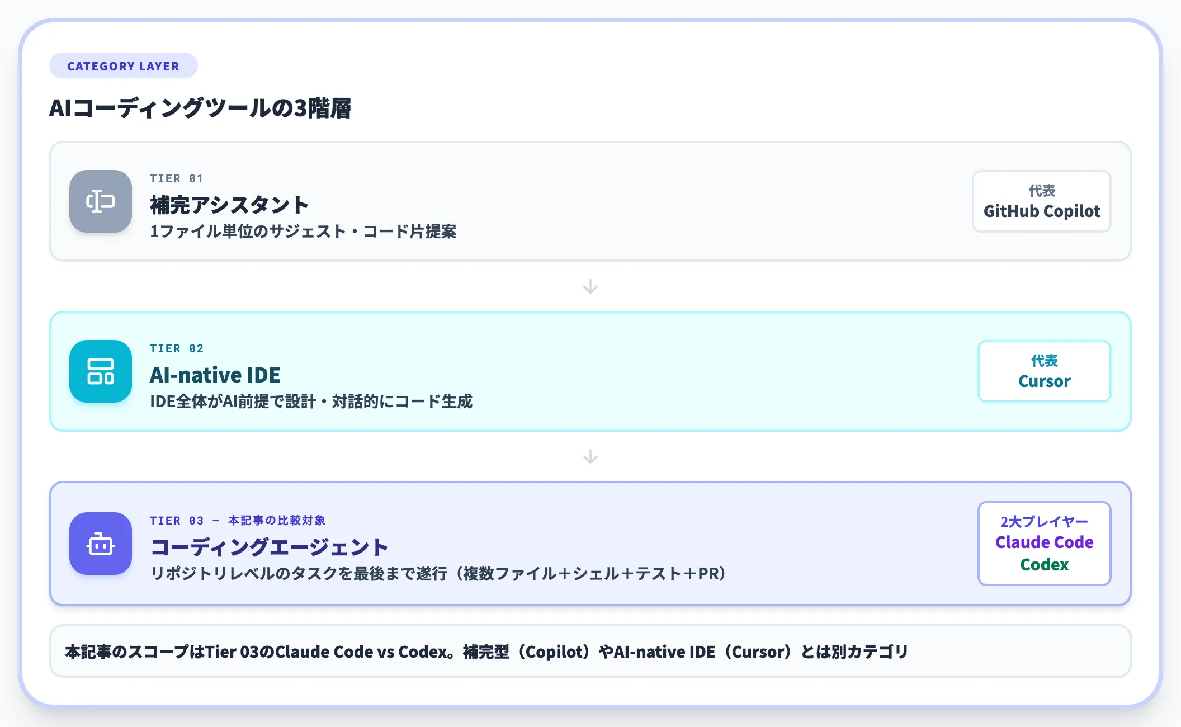Viewport: 1181px width, 727px height.
Task: Click the コーディングエージェント title
Action: pos(269,547)
